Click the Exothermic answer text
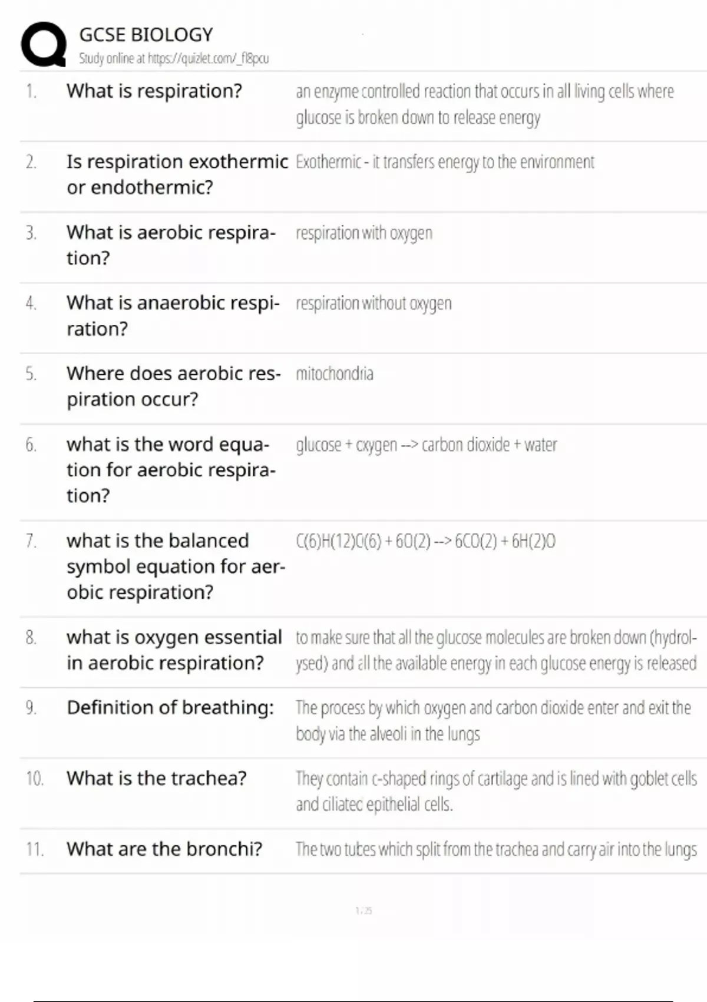This screenshot has height=1002, width=707. coord(445,161)
